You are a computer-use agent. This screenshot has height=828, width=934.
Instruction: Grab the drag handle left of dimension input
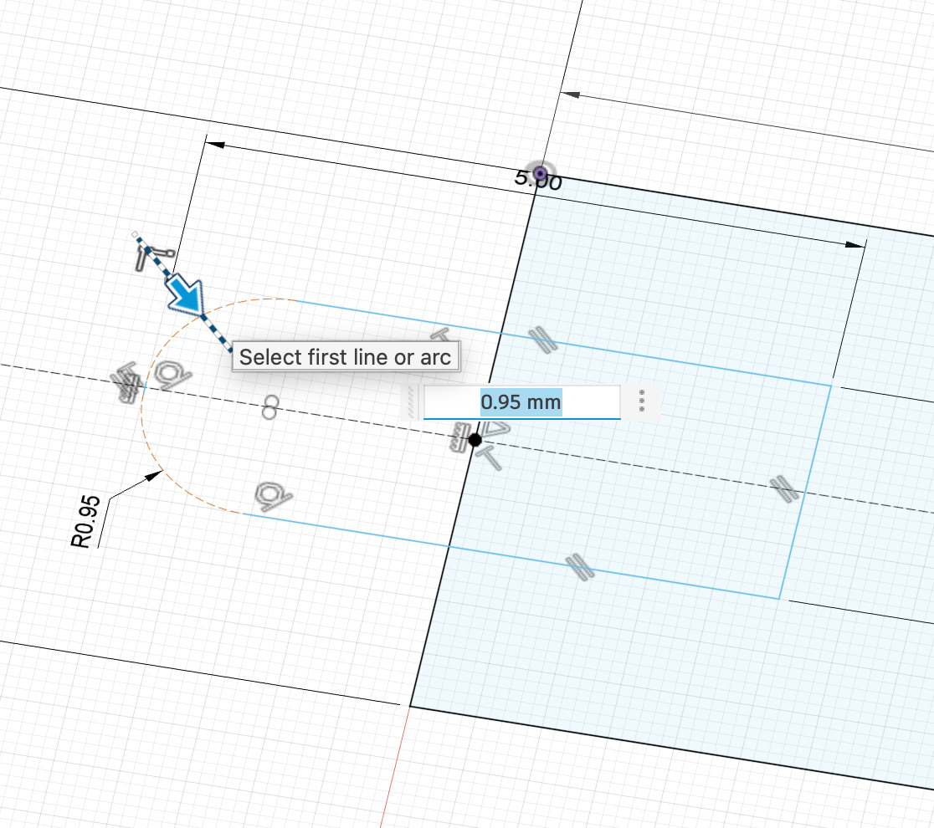click(411, 402)
